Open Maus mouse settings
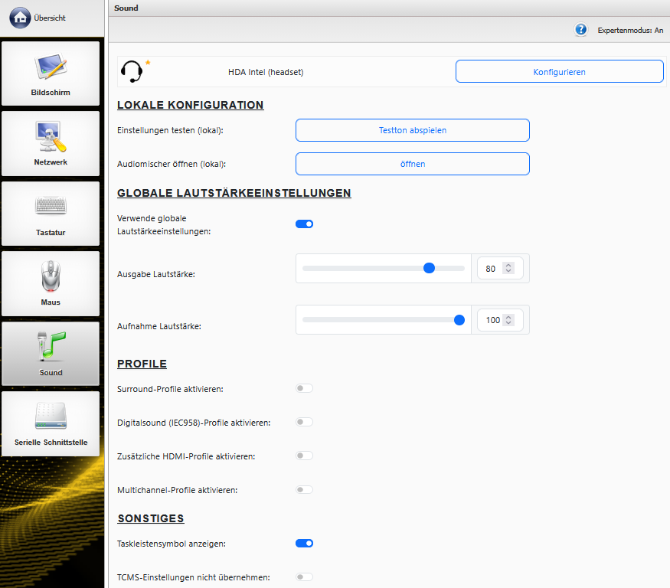This screenshot has width=670, height=588. 51,283
